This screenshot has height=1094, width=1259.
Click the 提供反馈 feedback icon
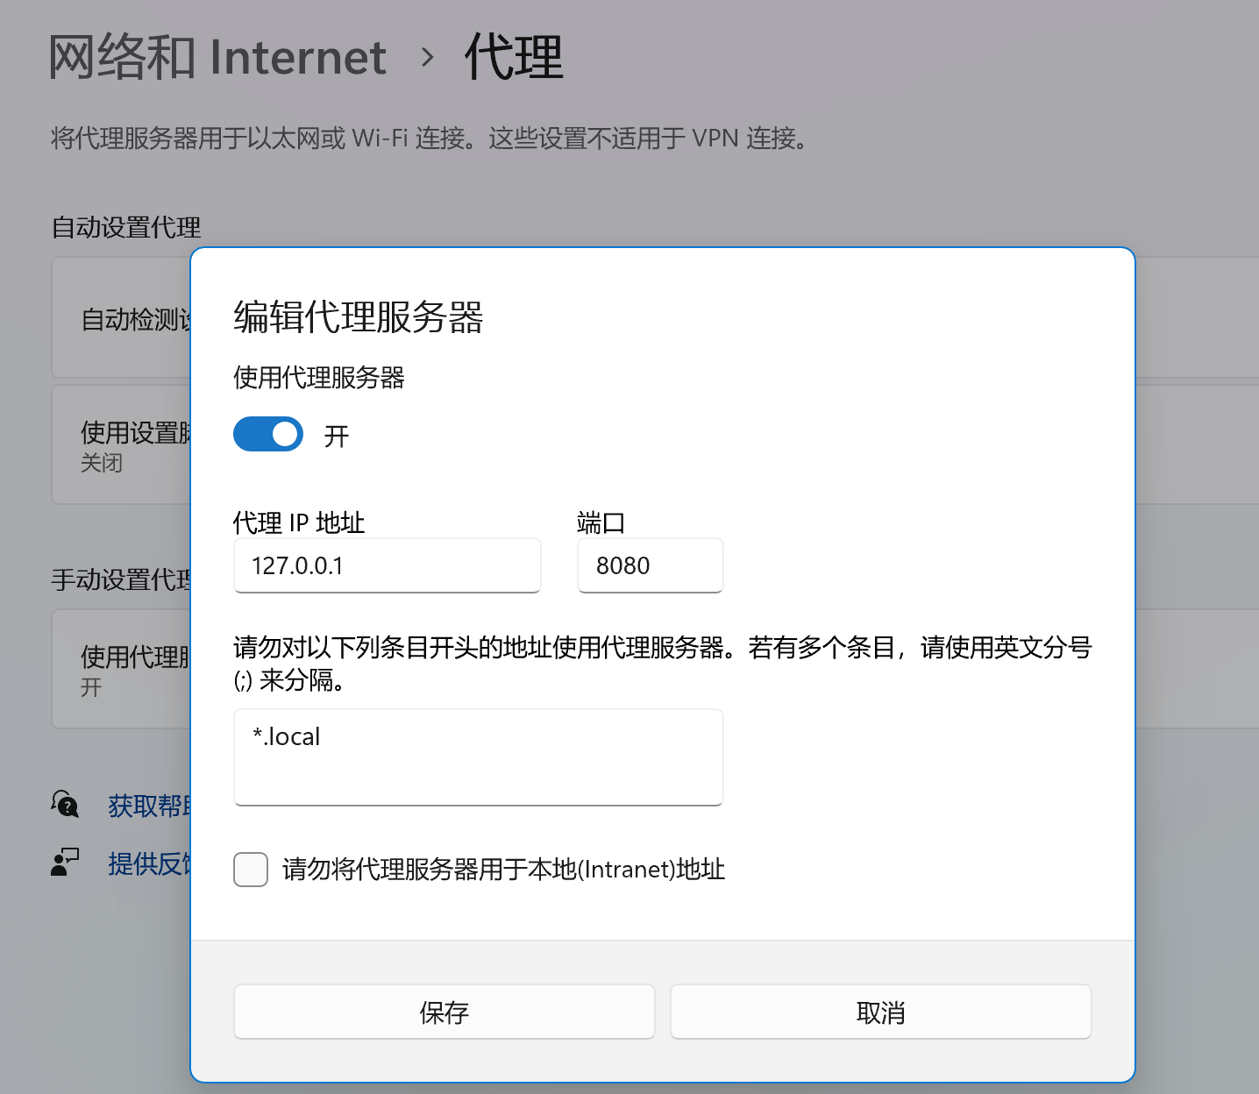tap(65, 863)
